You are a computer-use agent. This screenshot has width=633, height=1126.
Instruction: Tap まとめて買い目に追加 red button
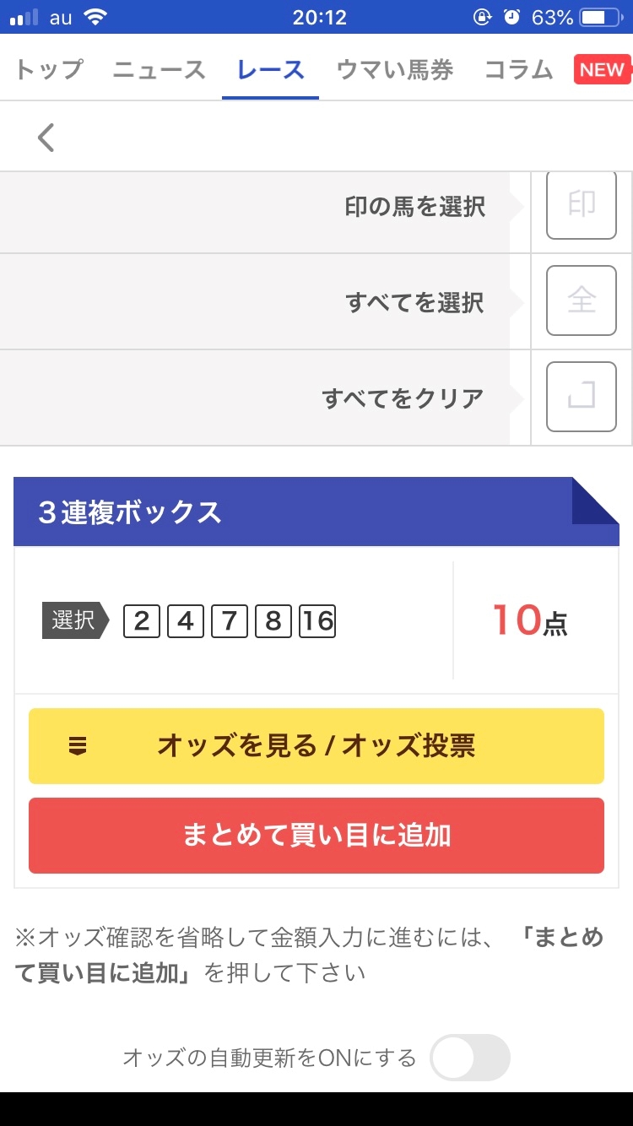316,836
